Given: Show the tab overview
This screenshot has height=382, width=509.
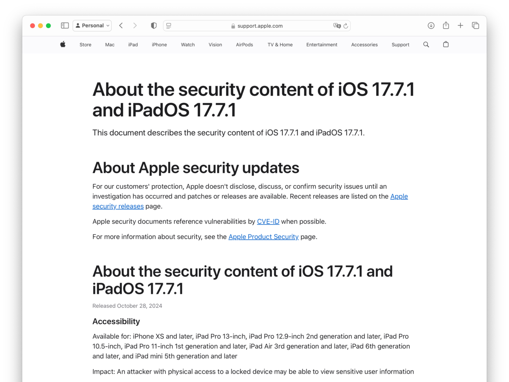Looking at the screenshot, I should [475, 25].
